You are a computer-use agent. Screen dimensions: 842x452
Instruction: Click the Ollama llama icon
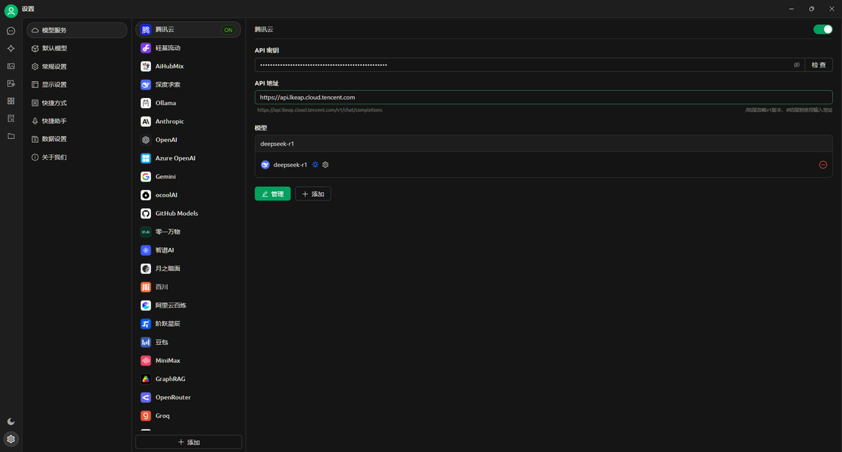(x=145, y=103)
